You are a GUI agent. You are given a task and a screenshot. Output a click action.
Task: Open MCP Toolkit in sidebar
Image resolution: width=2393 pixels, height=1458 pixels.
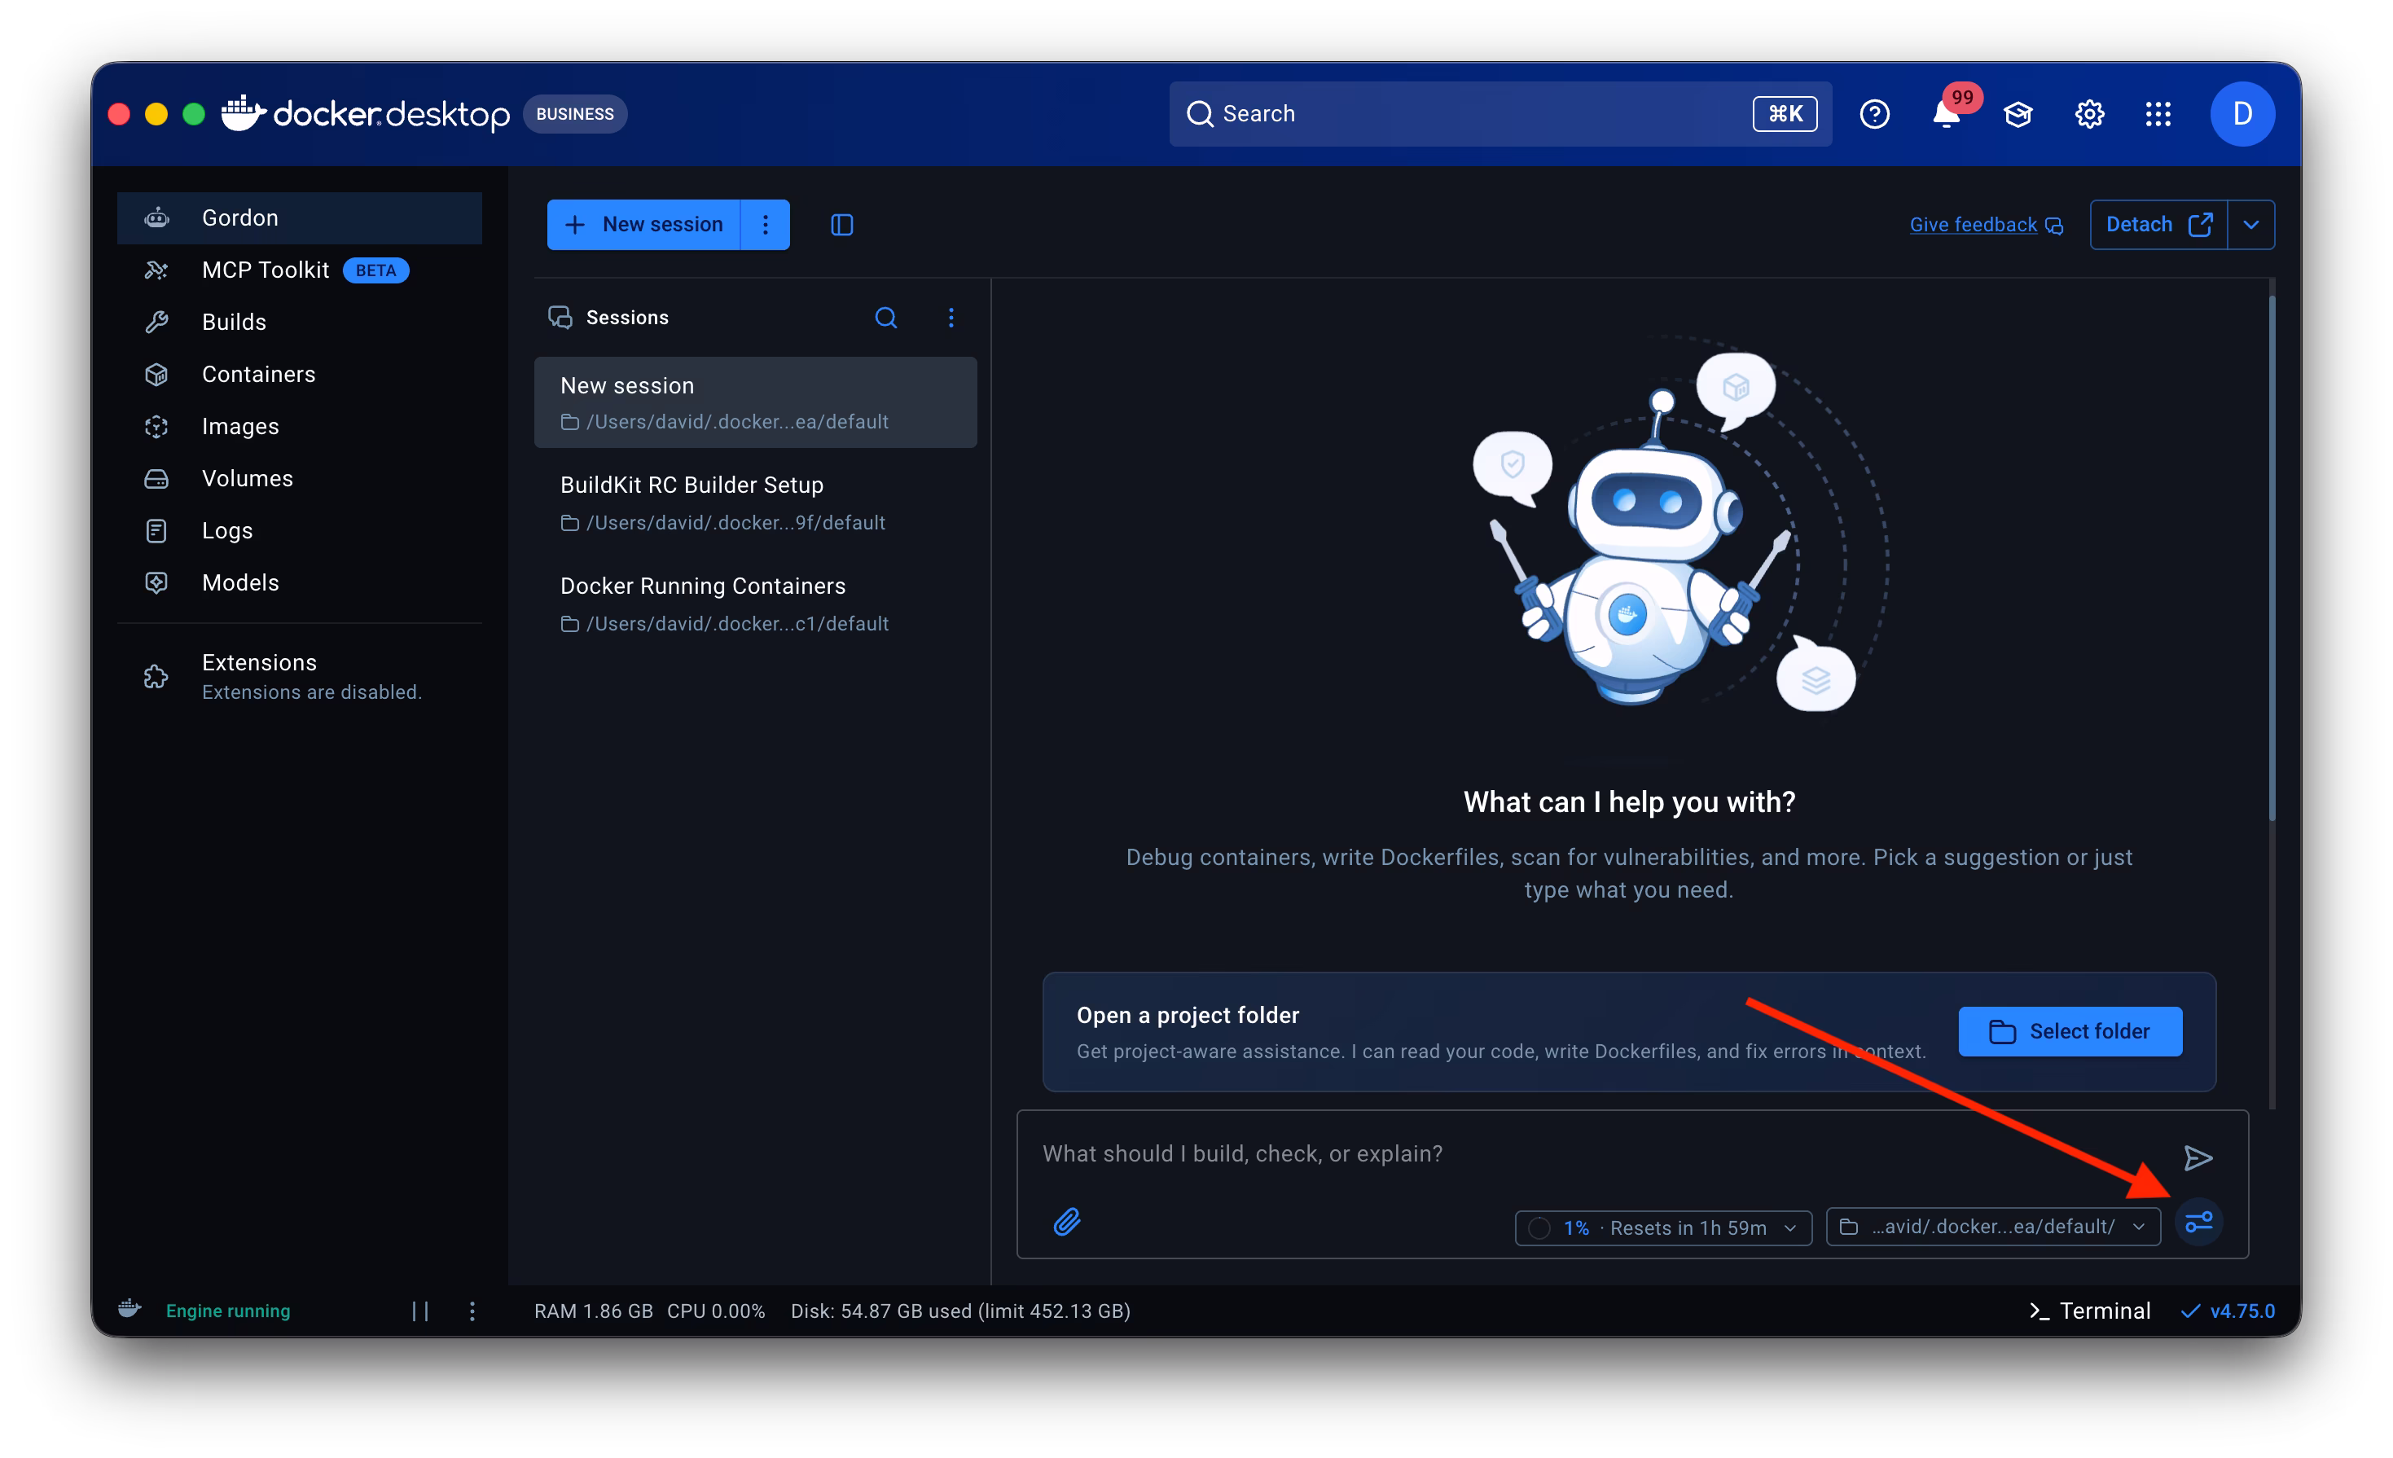coord(299,270)
